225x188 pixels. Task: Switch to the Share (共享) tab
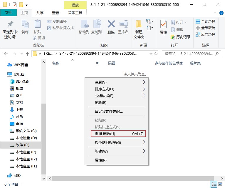point(40,13)
